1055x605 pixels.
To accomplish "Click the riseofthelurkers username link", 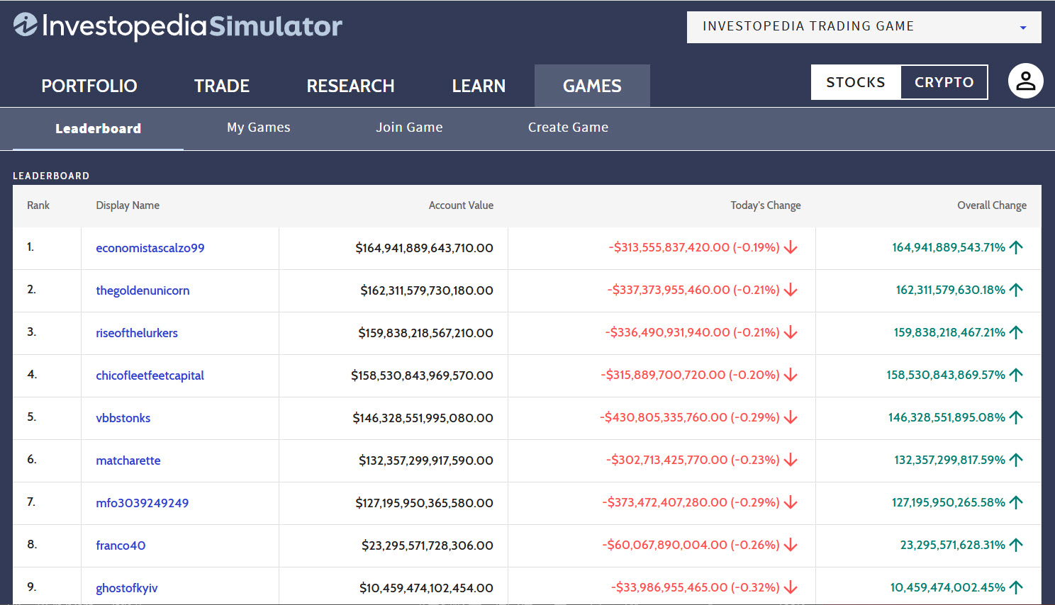I will 137,332.
